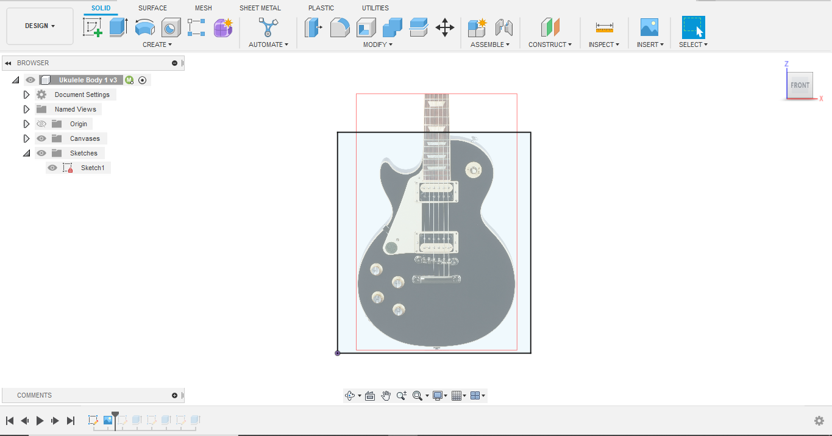Switch to the SHEET METAL tab

[x=260, y=8]
